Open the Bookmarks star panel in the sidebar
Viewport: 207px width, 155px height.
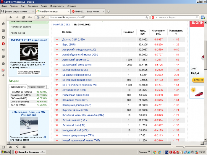3,24
